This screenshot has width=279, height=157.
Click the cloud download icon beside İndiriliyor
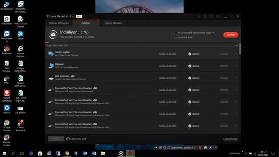(53, 34)
